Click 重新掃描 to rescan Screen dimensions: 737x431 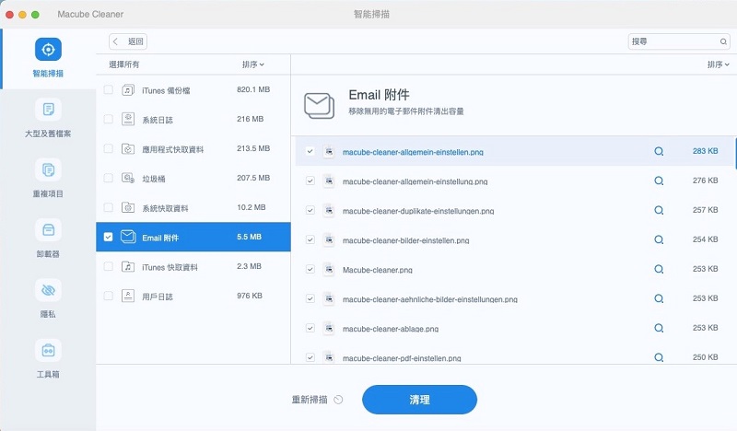[310, 400]
